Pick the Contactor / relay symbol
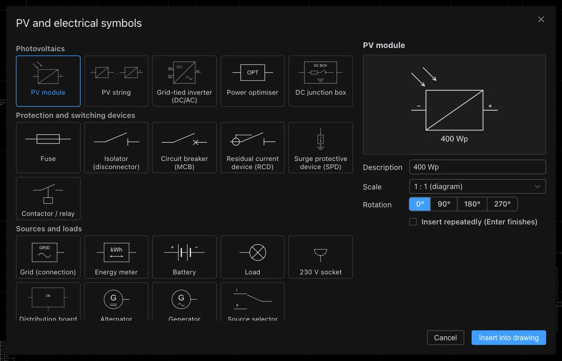The width and height of the screenshot is (562, 361). pos(48,198)
